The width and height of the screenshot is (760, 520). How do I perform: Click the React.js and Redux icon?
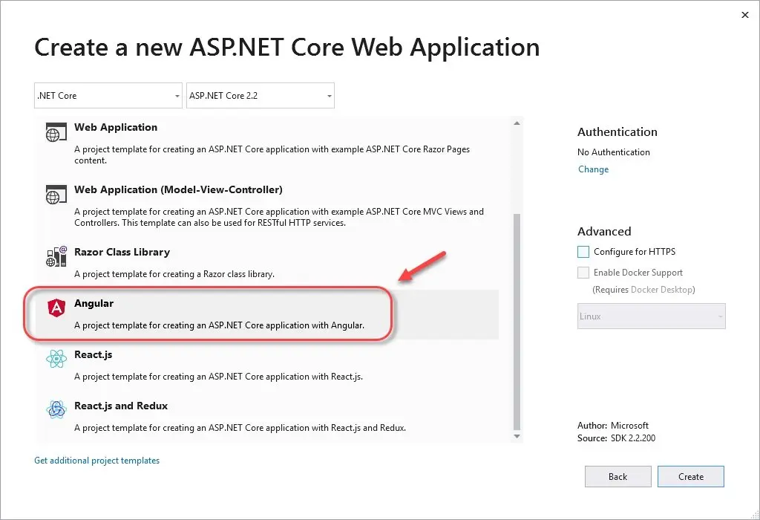(x=56, y=410)
